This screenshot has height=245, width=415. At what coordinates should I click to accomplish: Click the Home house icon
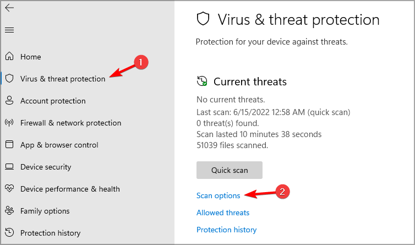click(9, 57)
